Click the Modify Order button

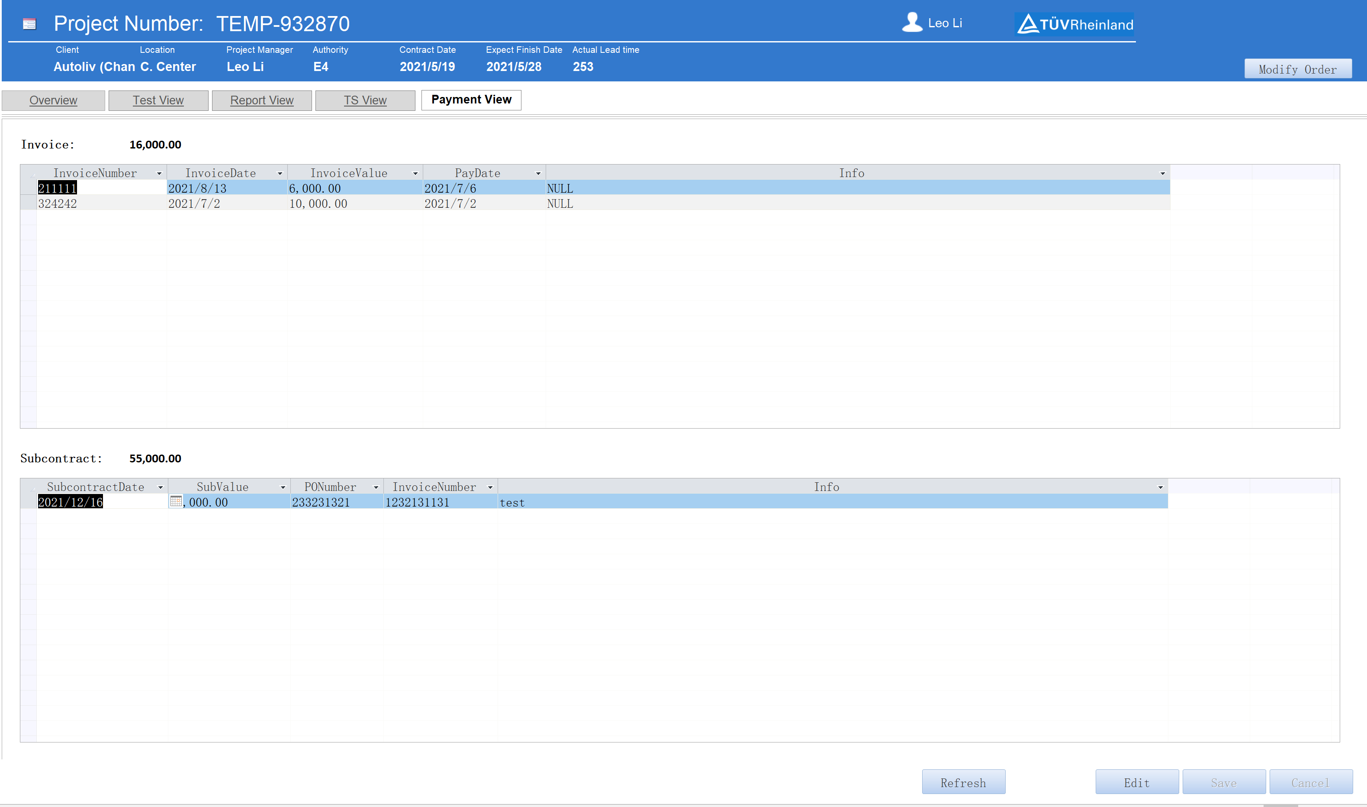[x=1298, y=69]
